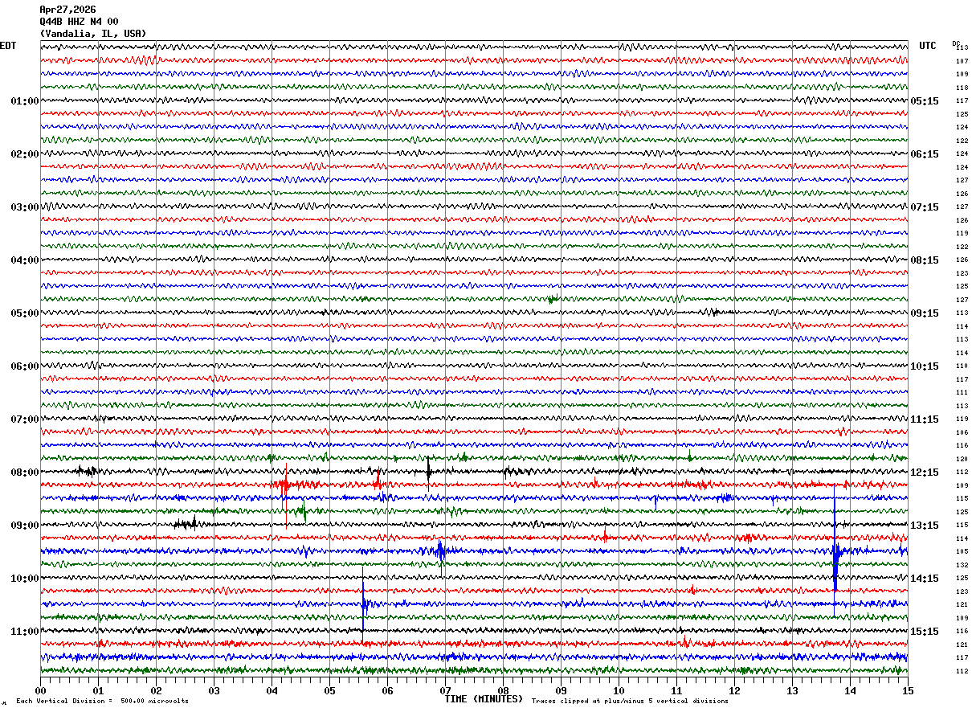Click minute axis label '00'
Viewport: 972px width, 712px height.
coord(40,690)
